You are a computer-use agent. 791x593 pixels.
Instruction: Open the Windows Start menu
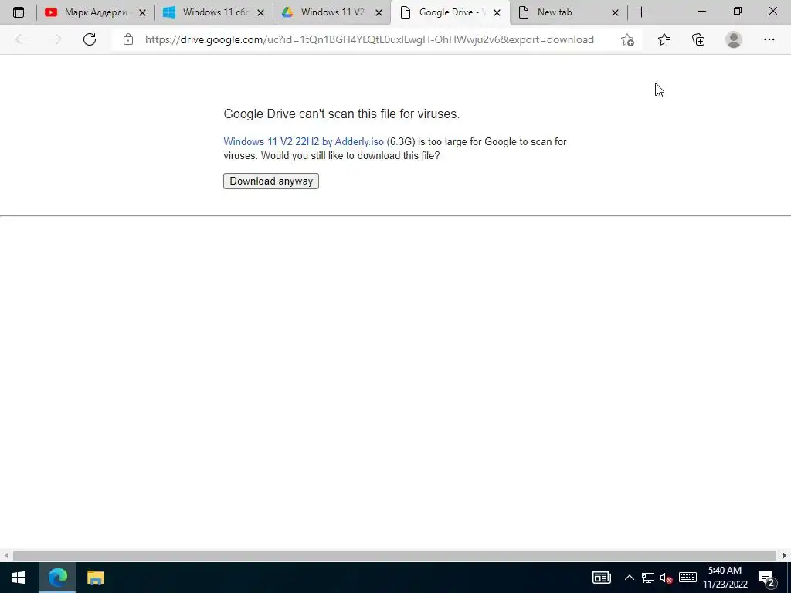pos(19,578)
